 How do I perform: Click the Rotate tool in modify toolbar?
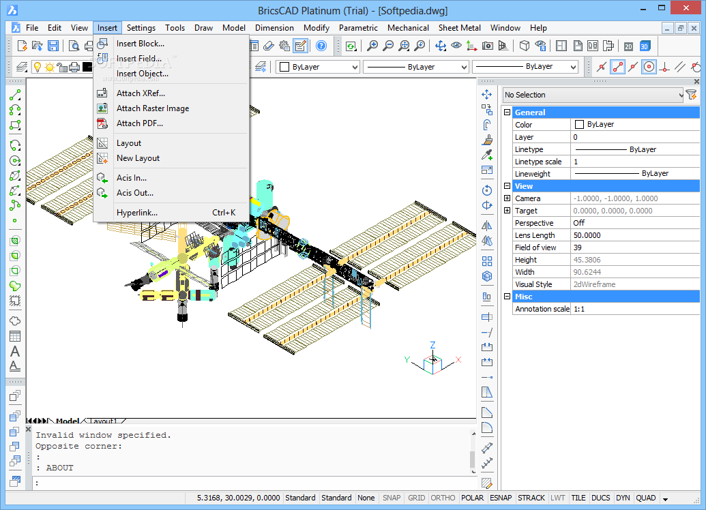coord(487,190)
